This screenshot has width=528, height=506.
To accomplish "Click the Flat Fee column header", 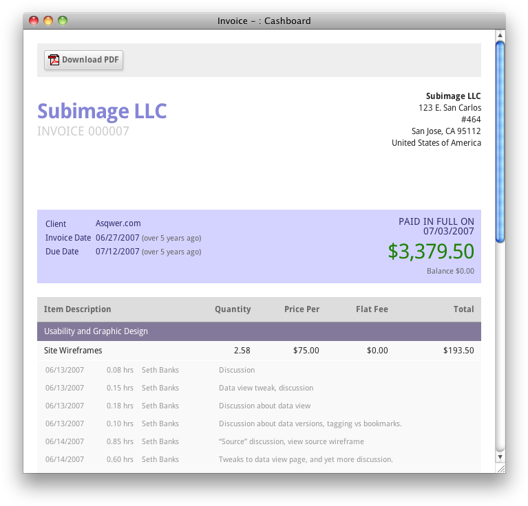I will point(372,309).
